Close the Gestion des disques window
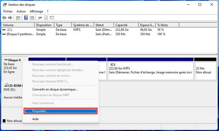Viewport: 219px width, 131px height. point(212,4)
